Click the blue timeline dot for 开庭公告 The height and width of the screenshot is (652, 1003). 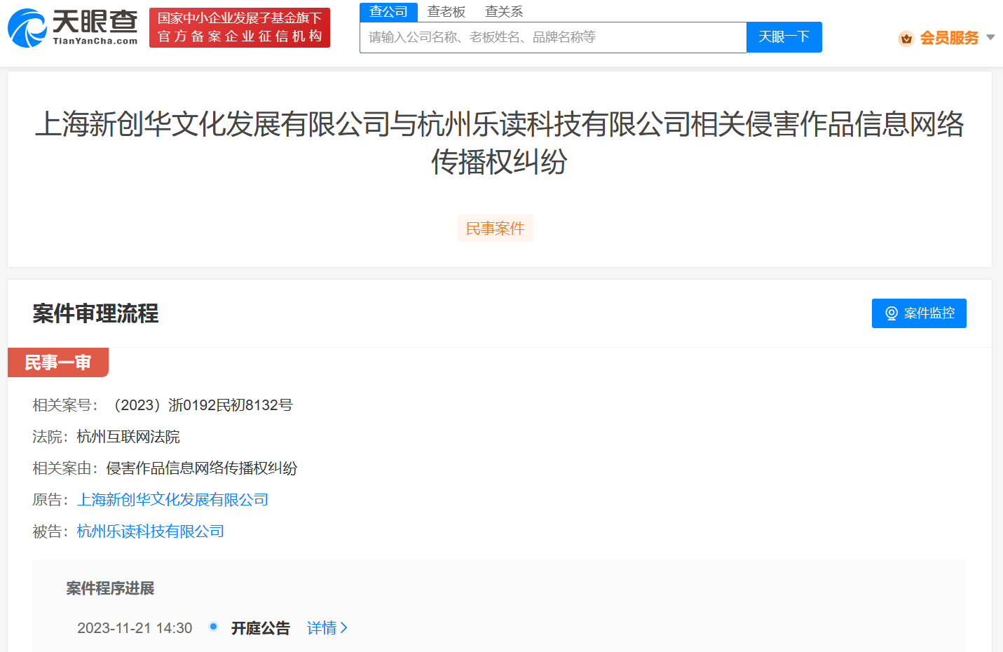pos(213,626)
